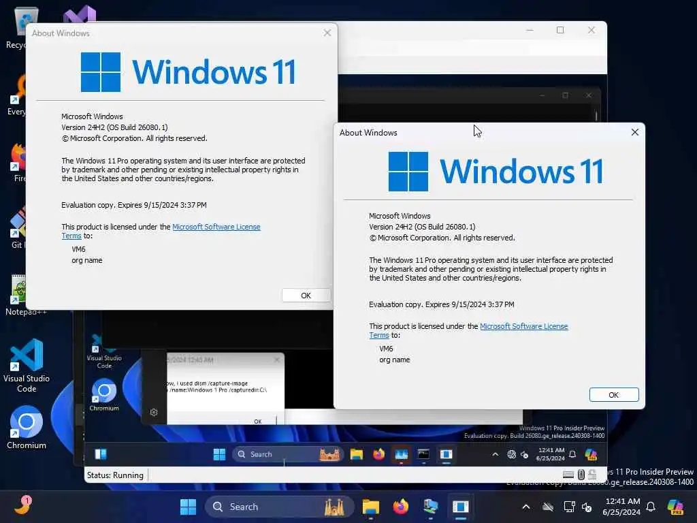Click the Version 24H2 build line in the right dialog
The width and height of the screenshot is (697, 523).
point(422,226)
